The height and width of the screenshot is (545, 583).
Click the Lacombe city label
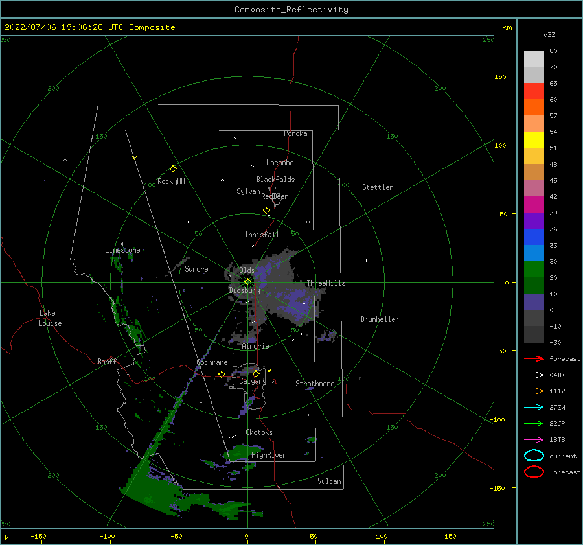click(x=280, y=163)
